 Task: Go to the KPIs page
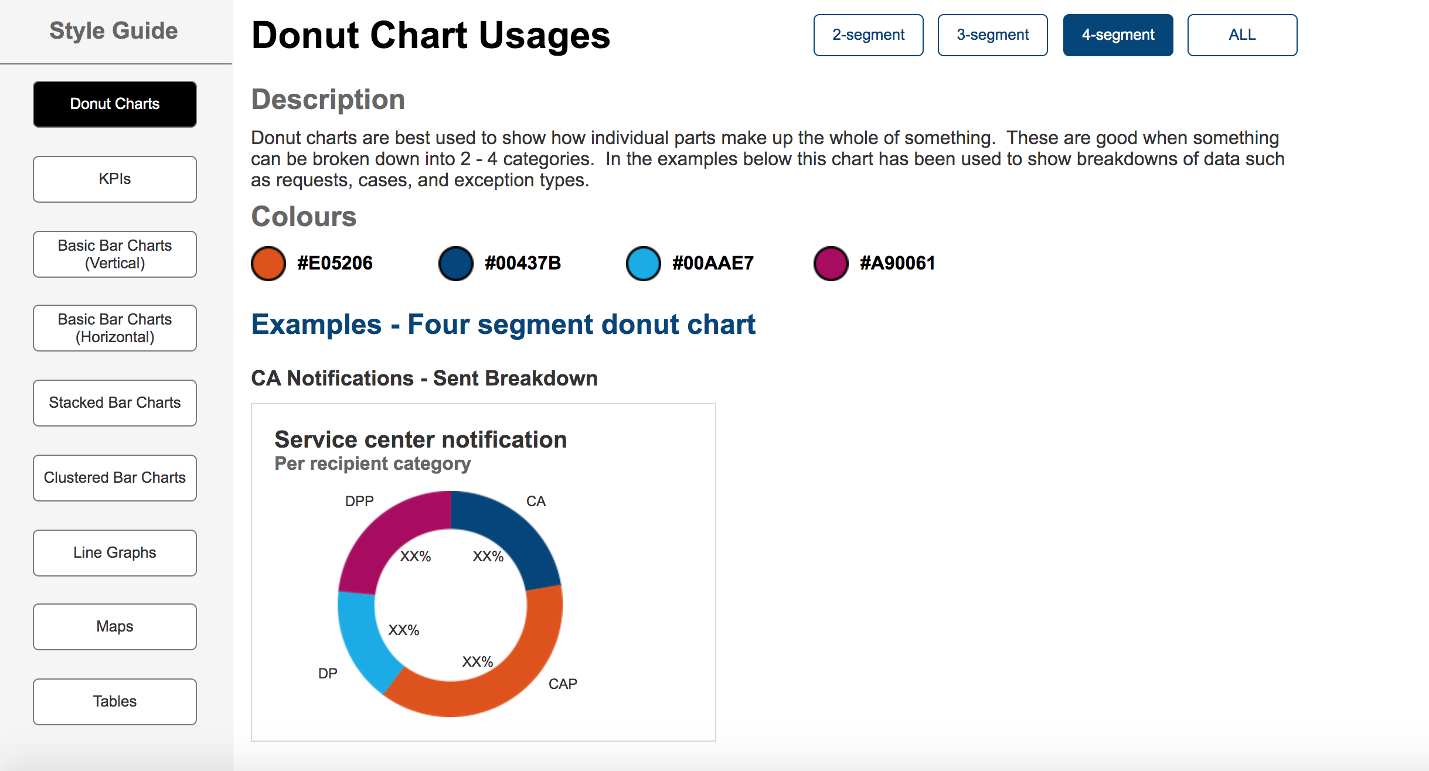pos(115,179)
